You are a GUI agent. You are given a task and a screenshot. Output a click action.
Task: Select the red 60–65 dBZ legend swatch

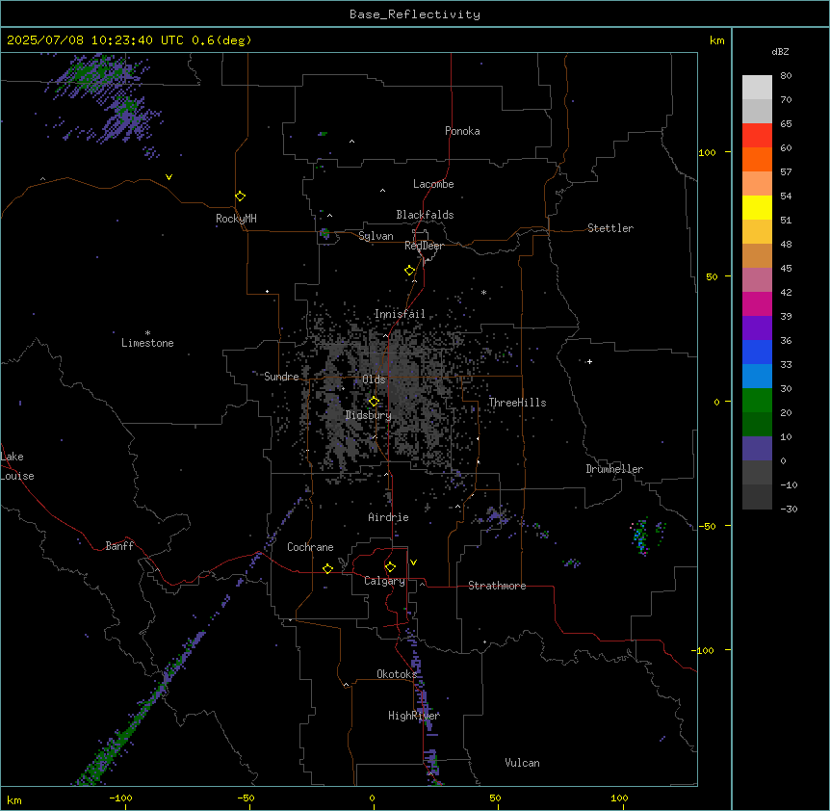click(x=757, y=136)
